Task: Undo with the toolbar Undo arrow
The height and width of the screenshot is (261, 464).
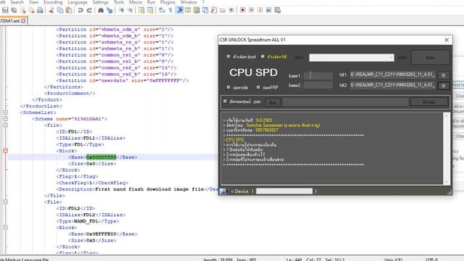Action: click(80, 10)
